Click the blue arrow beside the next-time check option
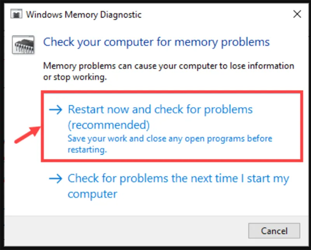 point(56,179)
